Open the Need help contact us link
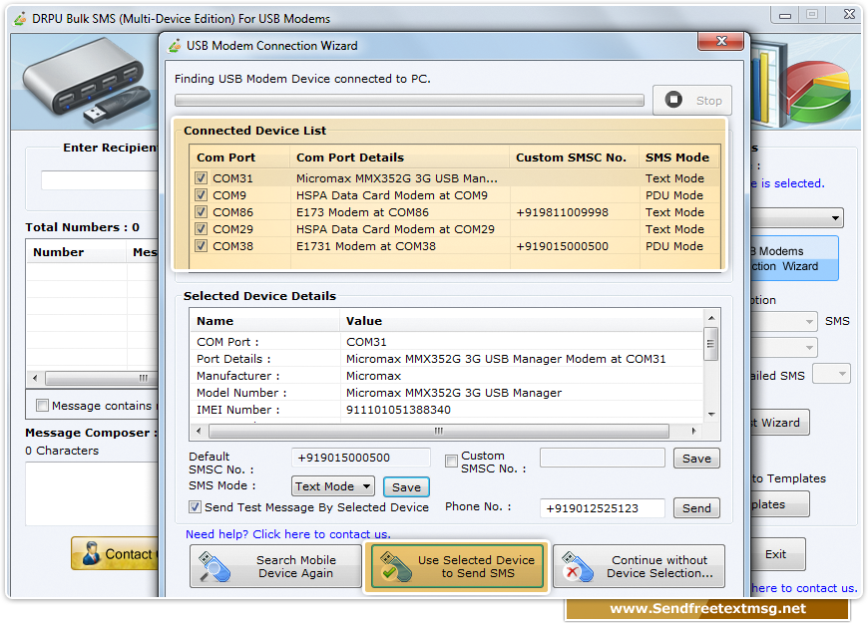This screenshot has width=868, height=623. (x=288, y=534)
